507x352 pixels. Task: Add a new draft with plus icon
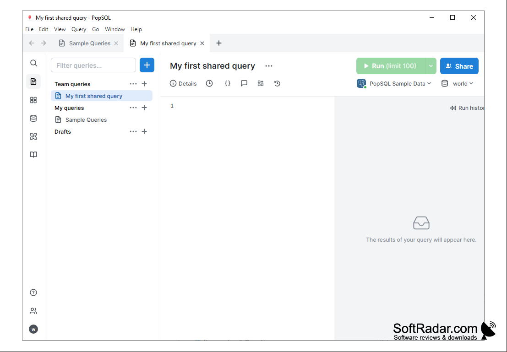pyautogui.click(x=144, y=131)
